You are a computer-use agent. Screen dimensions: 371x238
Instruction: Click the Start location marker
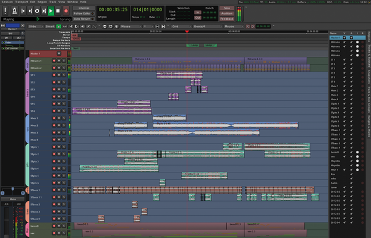pyautogui.click(x=75, y=48)
